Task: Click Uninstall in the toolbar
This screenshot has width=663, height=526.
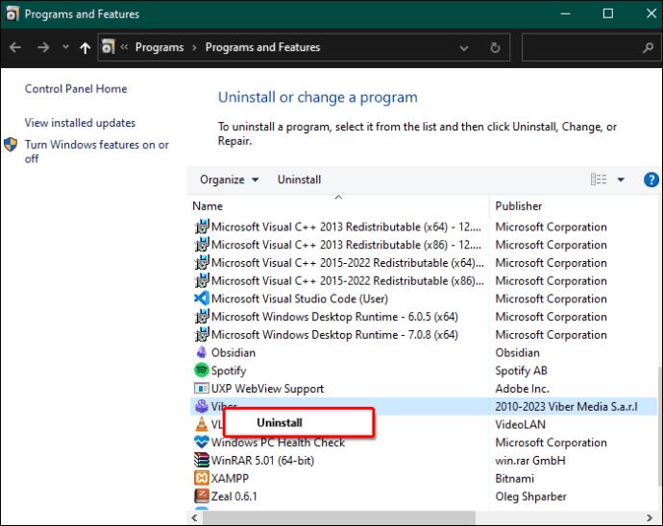Action: (299, 179)
